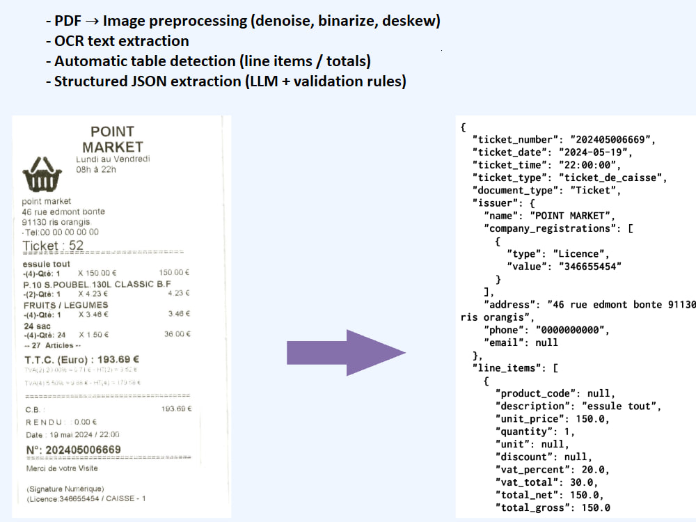Image resolution: width=696 pixels, height=522 pixels.
Task: Click the 'Tel:00 00 00 00 00' line
Action: click(62, 232)
